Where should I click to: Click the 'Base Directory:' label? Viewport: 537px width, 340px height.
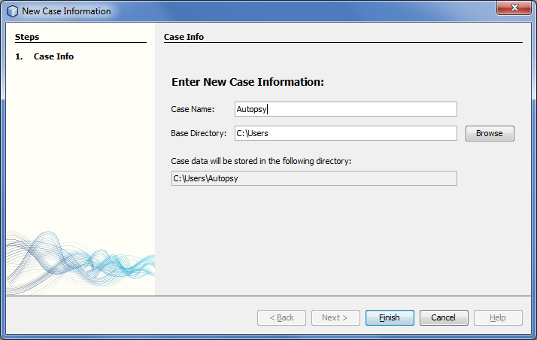[199, 133]
